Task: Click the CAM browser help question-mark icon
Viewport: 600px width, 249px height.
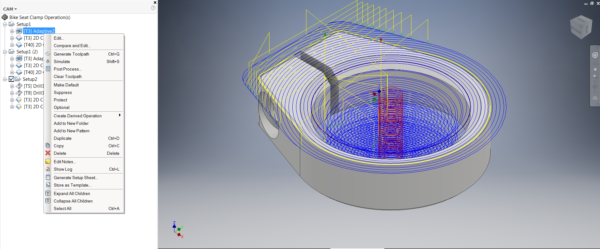Action: 153,8
